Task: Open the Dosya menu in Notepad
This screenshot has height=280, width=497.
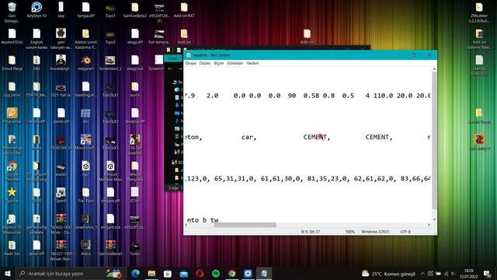Action: click(x=190, y=63)
